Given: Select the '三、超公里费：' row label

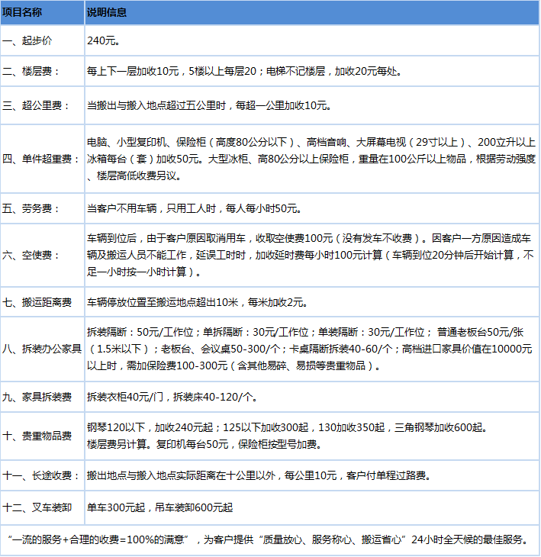Looking at the screenshot, I should pos(36,105).
